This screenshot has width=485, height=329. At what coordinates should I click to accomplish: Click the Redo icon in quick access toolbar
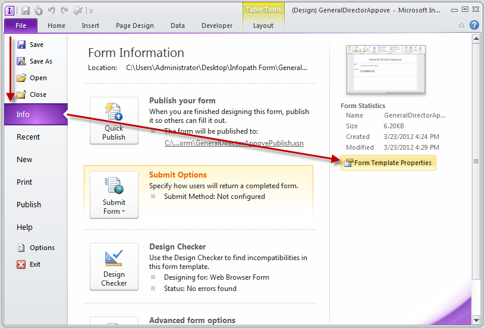pyautogui.click(x=64, y=11)
